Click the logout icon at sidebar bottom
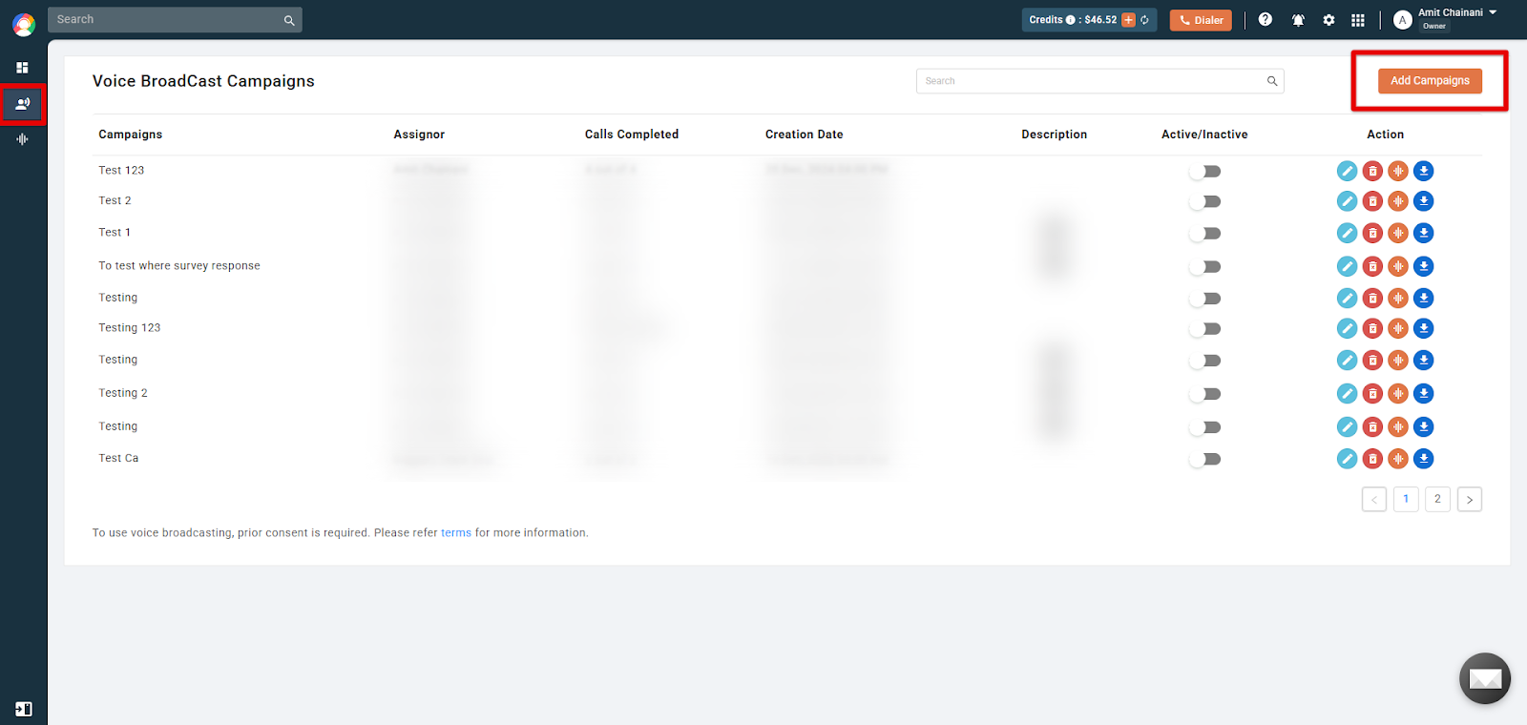The width and height of the screenshot is (1527, 725). pos(24,709)
